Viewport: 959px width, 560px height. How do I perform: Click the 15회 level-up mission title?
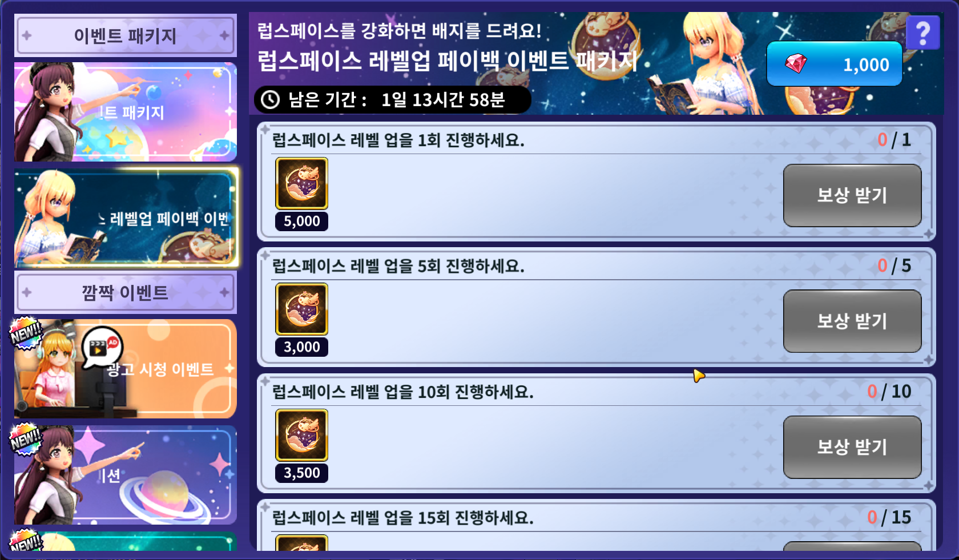[403, 518]
